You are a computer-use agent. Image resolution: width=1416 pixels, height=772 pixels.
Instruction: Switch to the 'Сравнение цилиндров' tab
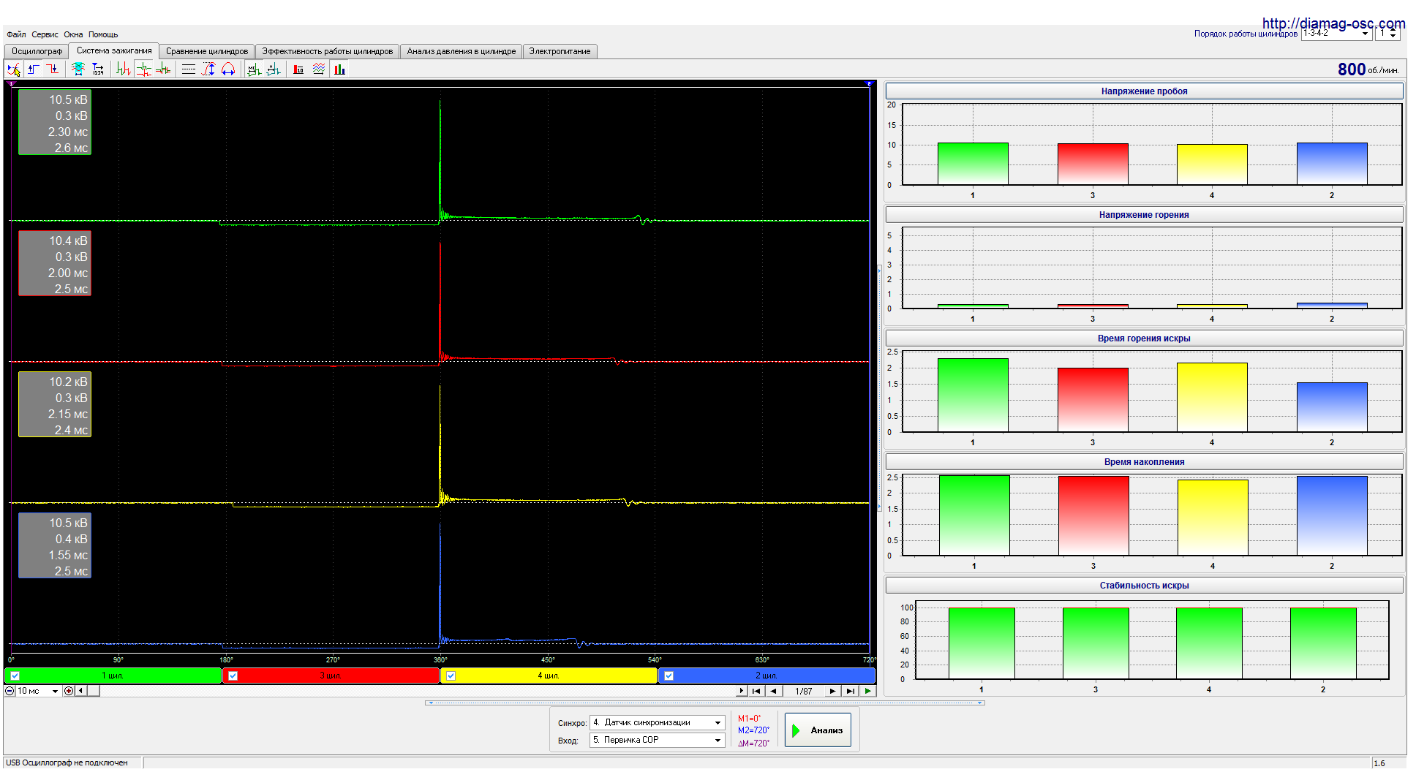tap(207, 51)
